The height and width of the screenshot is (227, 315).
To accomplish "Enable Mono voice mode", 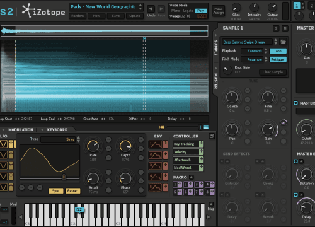I will [175, 11].
